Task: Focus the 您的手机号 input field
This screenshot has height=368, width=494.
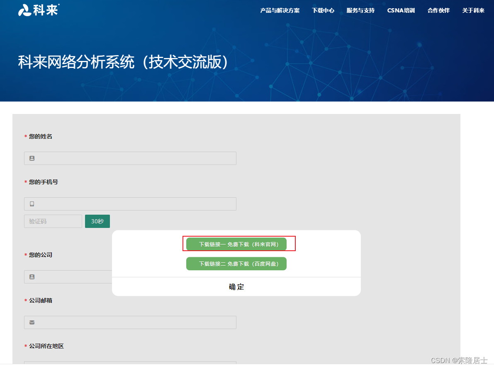Action: click(130, 204)
